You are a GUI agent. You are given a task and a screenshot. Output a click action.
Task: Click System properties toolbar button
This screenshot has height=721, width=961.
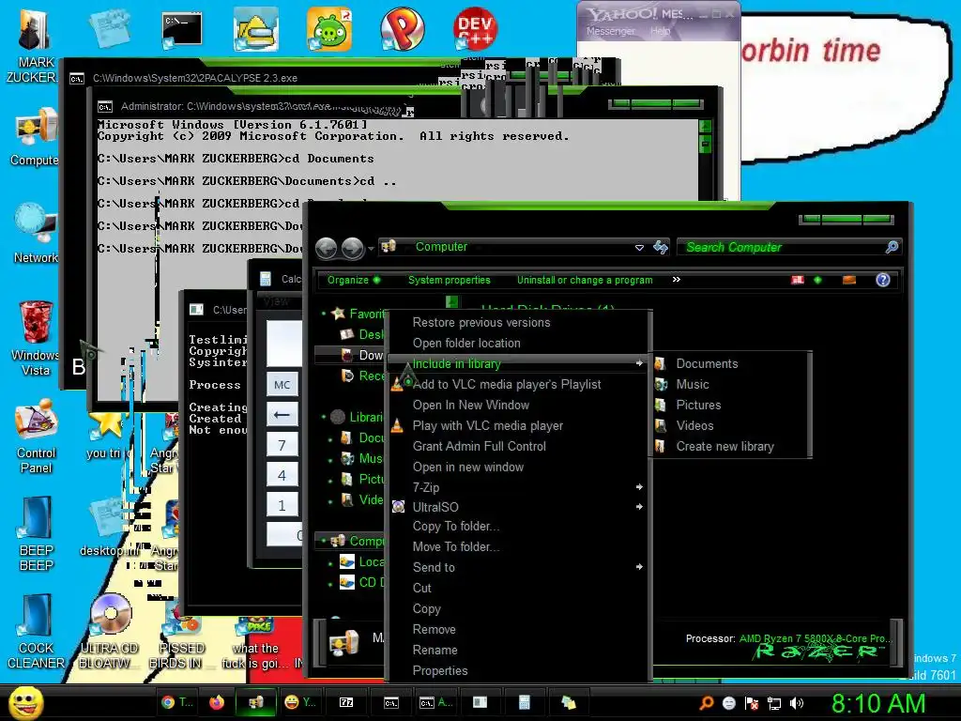pos(450,280)
